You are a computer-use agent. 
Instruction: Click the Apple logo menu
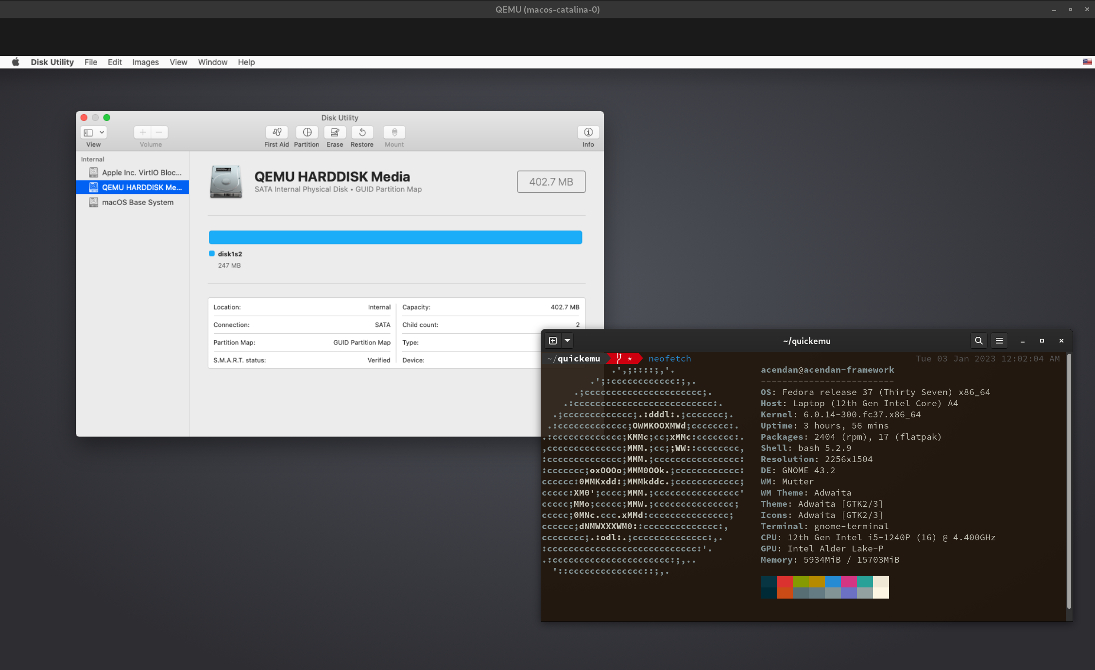pyautogui.click(x=16, y=62)
